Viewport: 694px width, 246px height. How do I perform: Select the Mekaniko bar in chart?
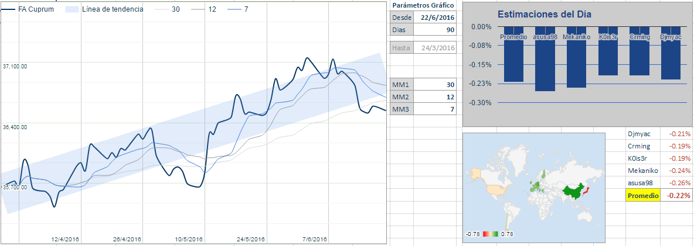coord(576,61)
